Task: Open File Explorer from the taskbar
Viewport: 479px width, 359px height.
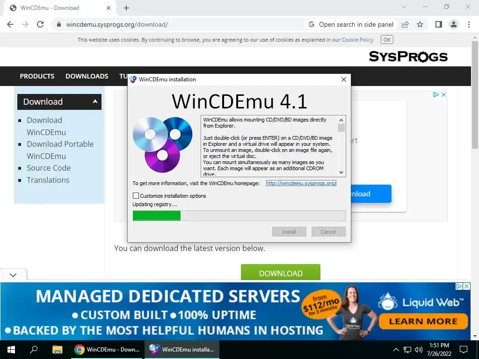Action: [57, 350]
